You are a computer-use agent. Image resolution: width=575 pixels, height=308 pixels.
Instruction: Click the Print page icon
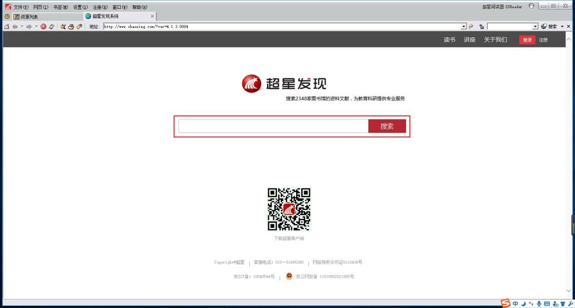pos(70,26)
